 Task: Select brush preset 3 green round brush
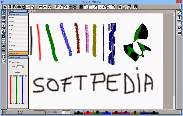(97, 112)
